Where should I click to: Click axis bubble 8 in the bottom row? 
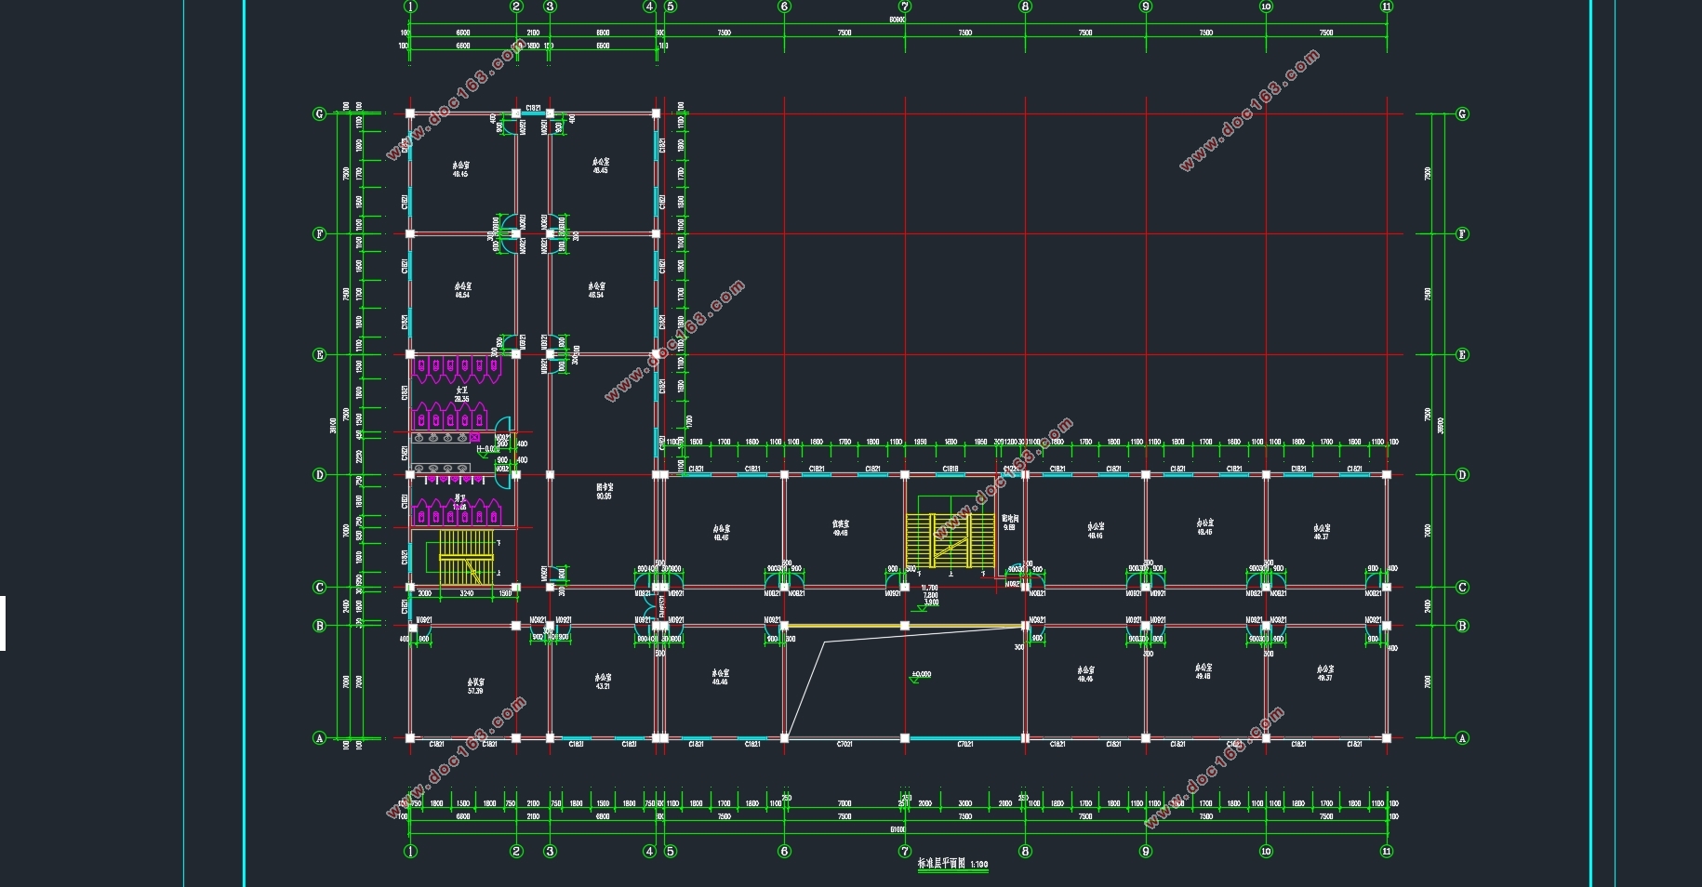click(x=1025, y=851)
